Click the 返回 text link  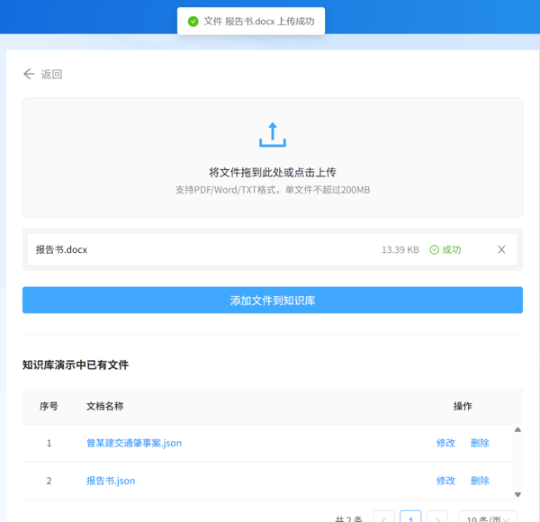pyautogui.click(x=51, y=75)
